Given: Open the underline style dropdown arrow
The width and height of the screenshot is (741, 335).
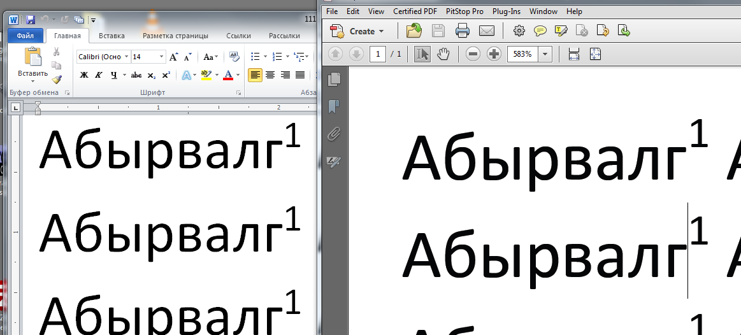Looking at the screenshot, I should 124,75.
